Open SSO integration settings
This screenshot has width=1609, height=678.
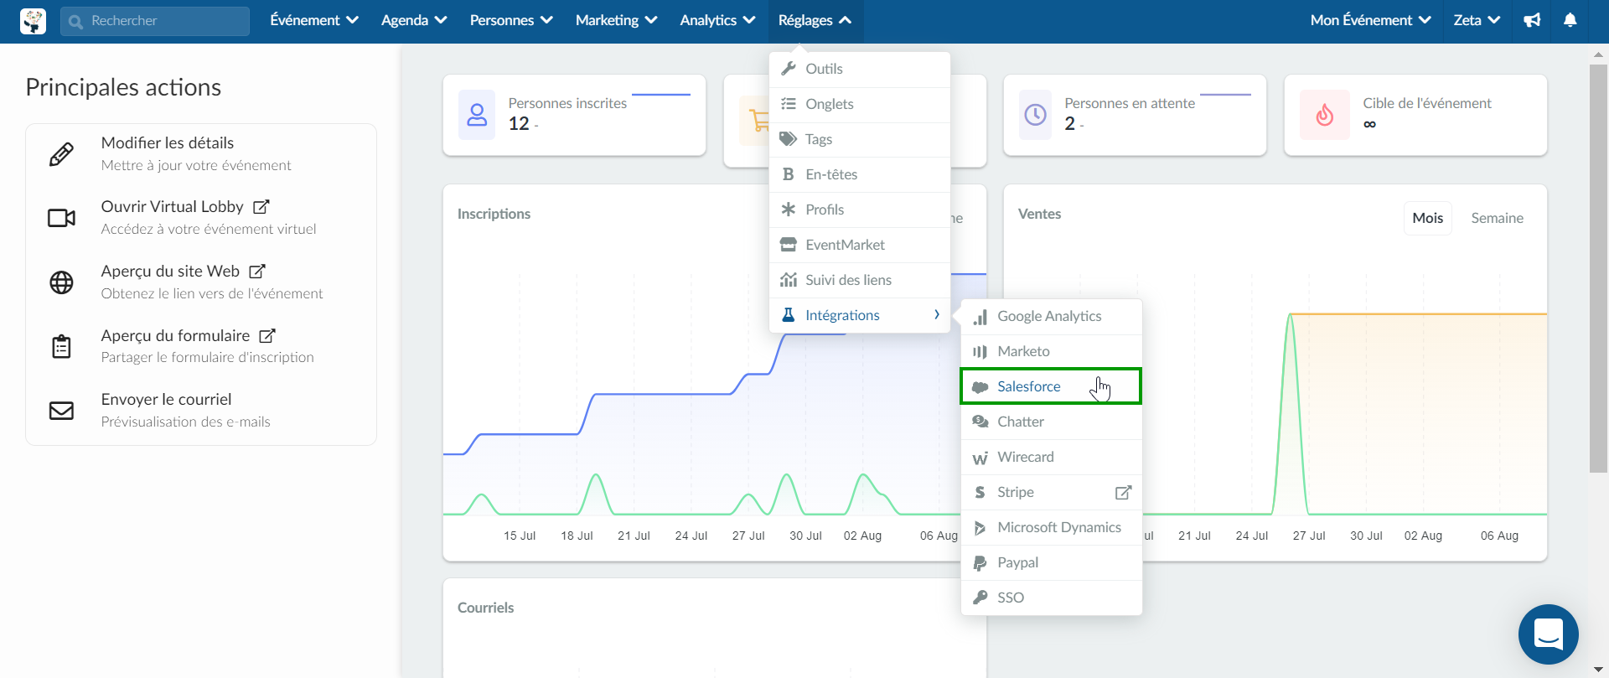coord(1051,598)
